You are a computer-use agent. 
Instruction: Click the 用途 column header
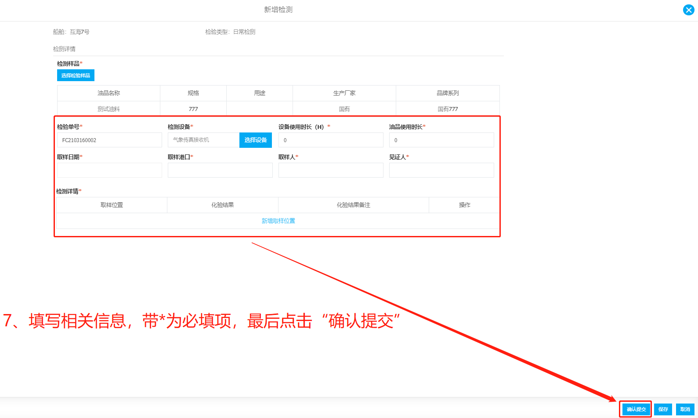point(260,93)
